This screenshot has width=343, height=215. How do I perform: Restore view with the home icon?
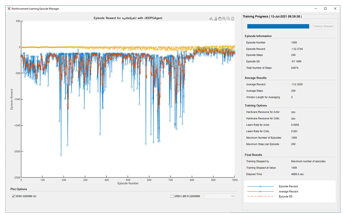pyautogui.click(x=232, y=18)
